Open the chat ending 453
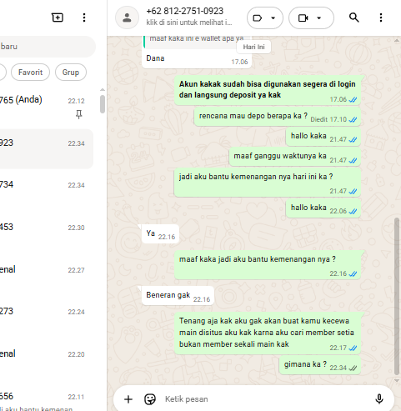 (x=47, y=233)
